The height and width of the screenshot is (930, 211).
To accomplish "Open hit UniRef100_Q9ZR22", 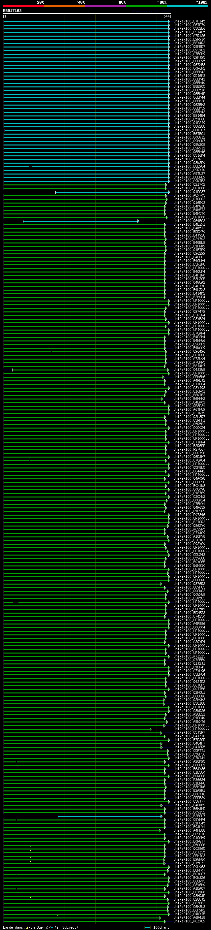I will pos(189,159).
